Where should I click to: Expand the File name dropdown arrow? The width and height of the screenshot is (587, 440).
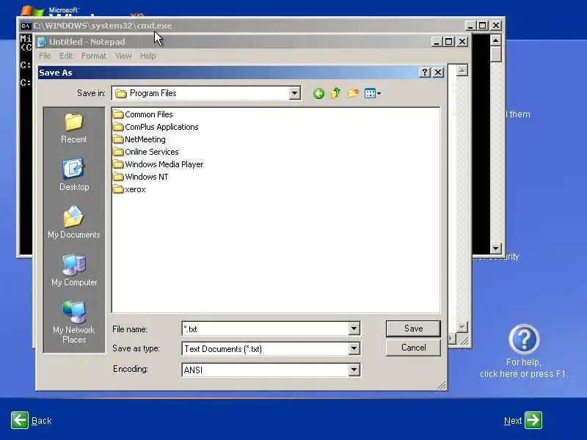pyautogui.click(x=354, y=329)
